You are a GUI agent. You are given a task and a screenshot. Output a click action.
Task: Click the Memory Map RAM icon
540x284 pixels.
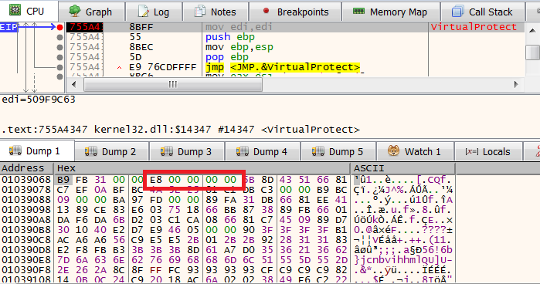tap(359, 12)
